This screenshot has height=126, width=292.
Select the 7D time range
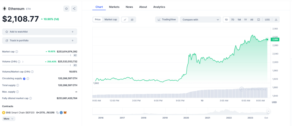(x=233, y=20)
